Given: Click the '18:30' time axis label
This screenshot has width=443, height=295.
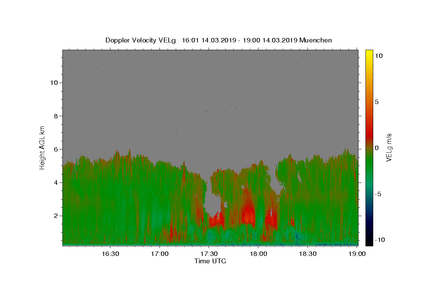Looking at the screenshot, I should 308,254.
